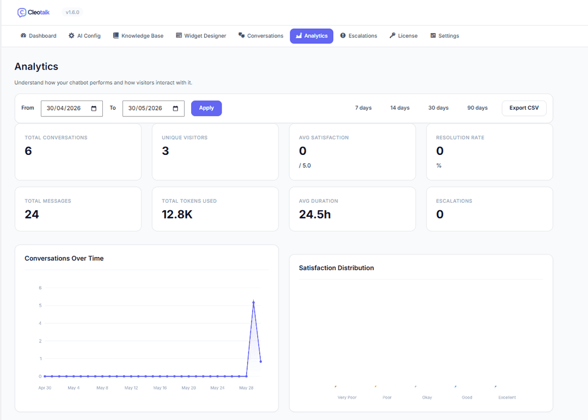Click the peak data point on conversations chart

(254, 303)
